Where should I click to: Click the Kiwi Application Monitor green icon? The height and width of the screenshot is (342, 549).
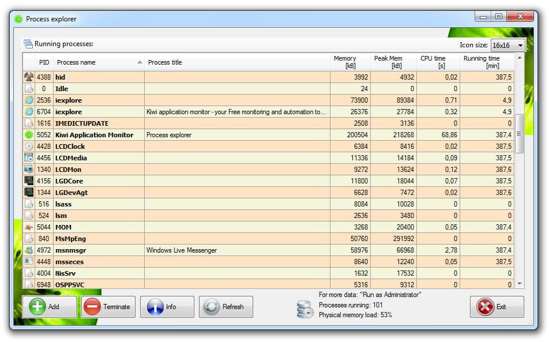29,135
